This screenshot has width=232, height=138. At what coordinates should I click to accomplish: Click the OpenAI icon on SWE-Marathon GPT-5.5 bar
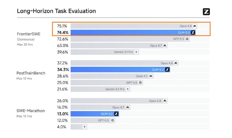113,120
